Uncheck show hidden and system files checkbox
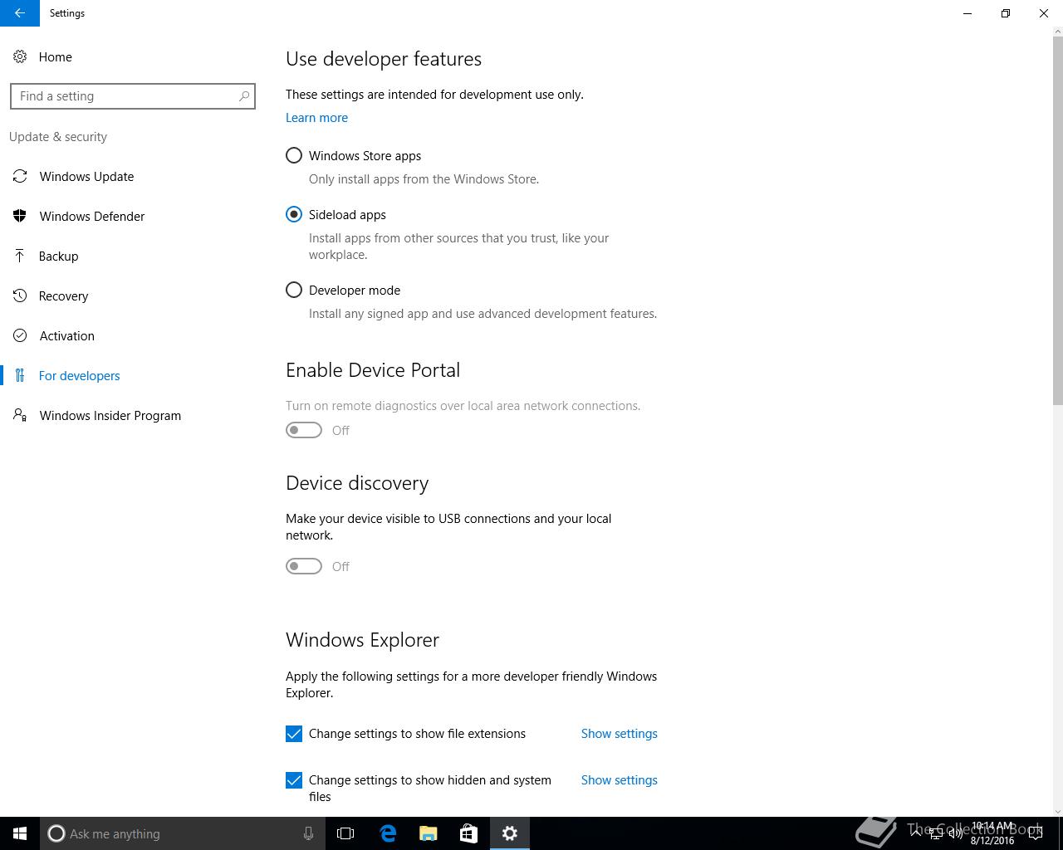Screen dimensions: 1063x850 pyautogui.click(x=294, y=780)
